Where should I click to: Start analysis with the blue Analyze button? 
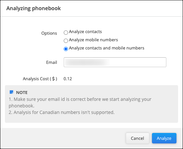(164, 138)
